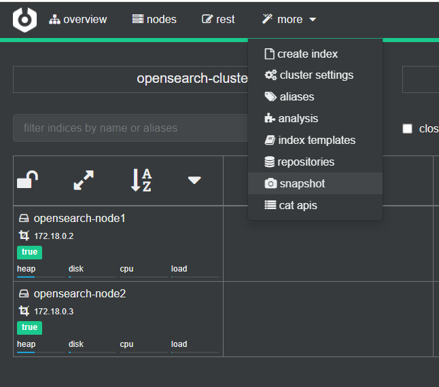Click the sitemap icon beside overview
The image size is (439, 387).
tap(54, 20)
